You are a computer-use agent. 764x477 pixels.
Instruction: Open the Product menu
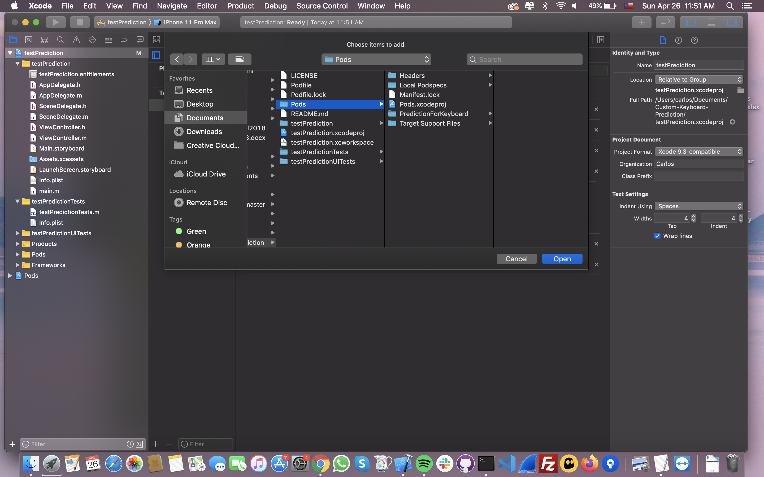coord(241,6)
